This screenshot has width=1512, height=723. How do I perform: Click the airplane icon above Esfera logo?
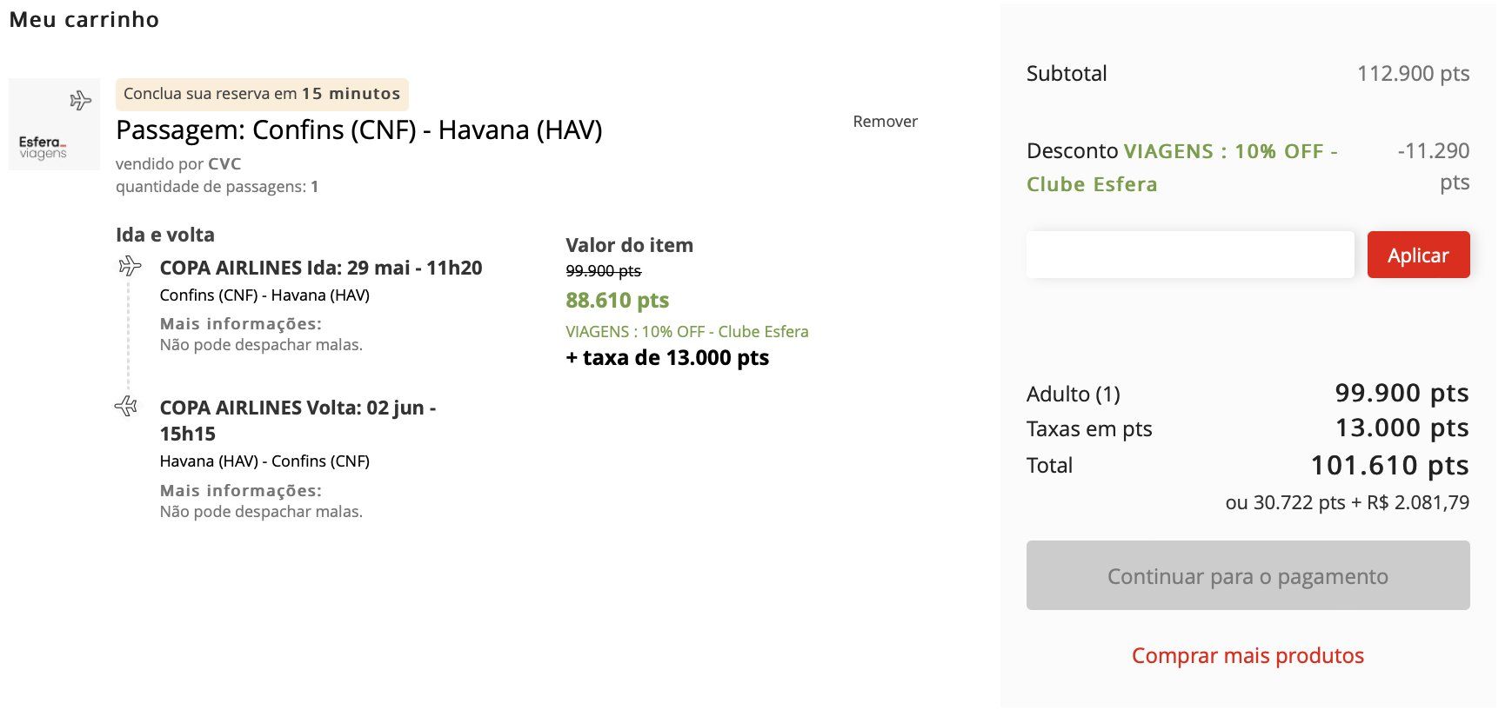(x=80, y=101)
